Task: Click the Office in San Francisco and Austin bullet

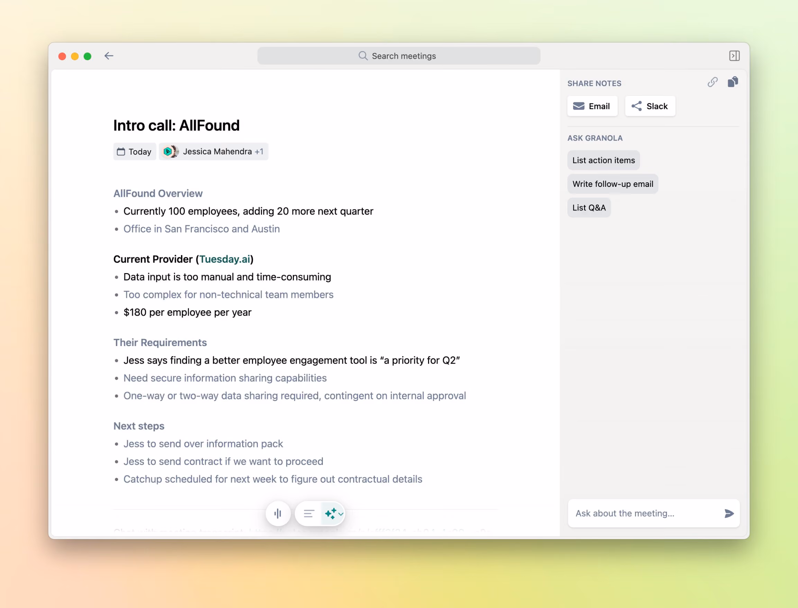Action: coord(201,229)
